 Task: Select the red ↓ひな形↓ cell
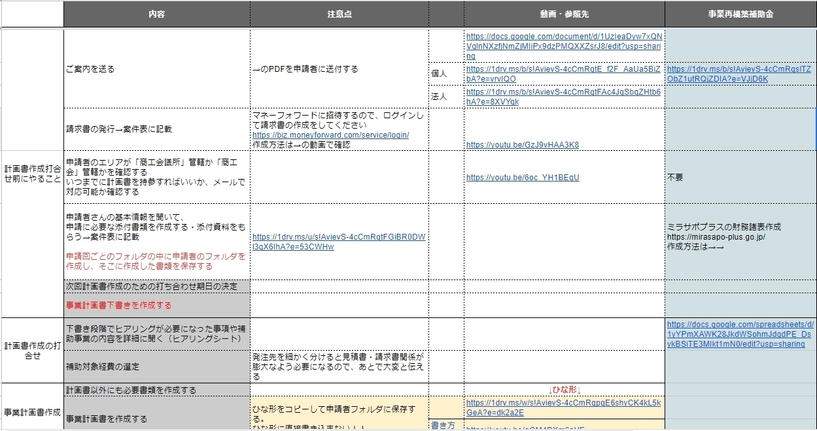[565, 390]
